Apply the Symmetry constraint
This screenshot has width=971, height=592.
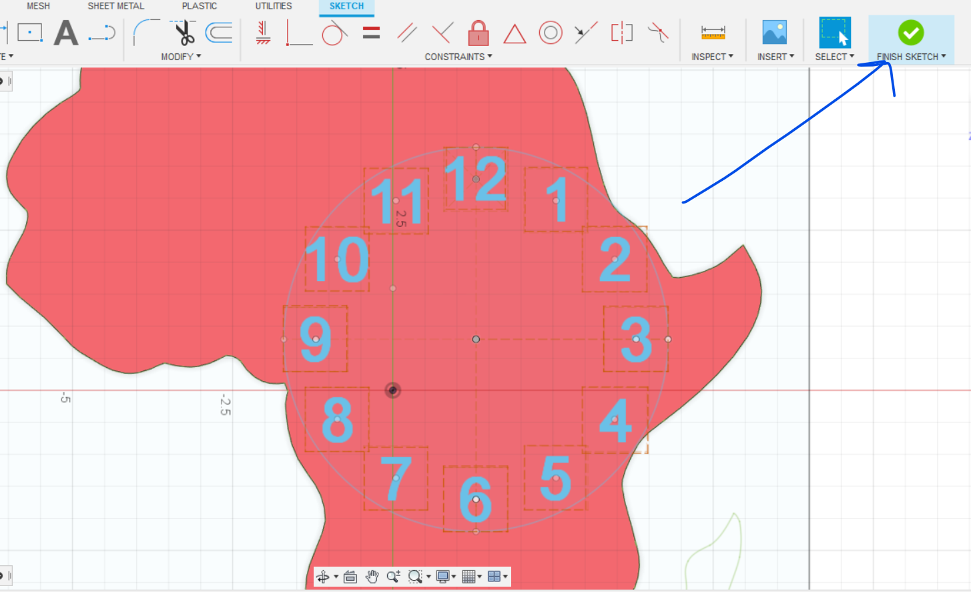coord(622,32)
